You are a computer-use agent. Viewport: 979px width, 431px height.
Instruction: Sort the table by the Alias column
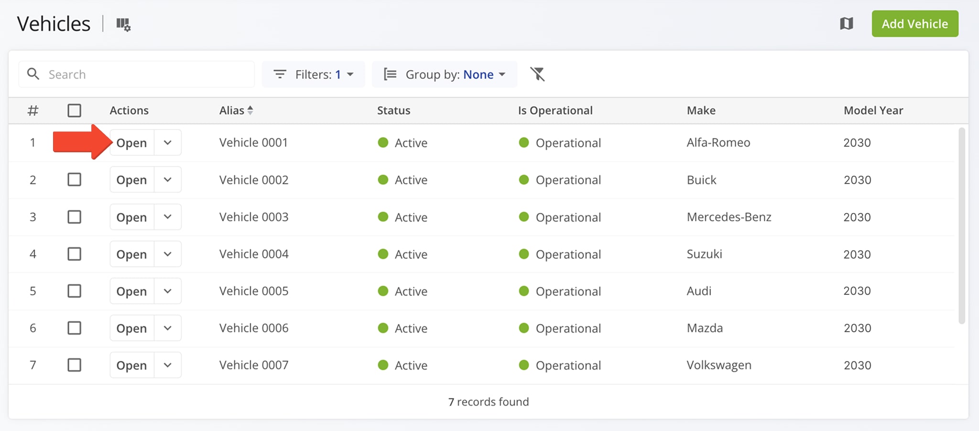coord(236,110)
